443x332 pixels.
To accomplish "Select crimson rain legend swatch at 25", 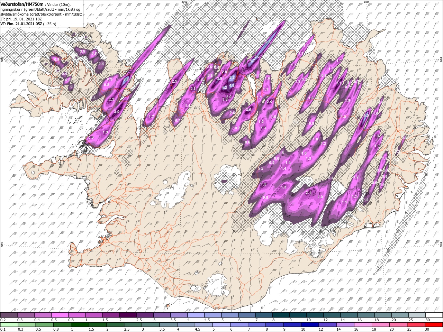I will click(x=416, y=325).
